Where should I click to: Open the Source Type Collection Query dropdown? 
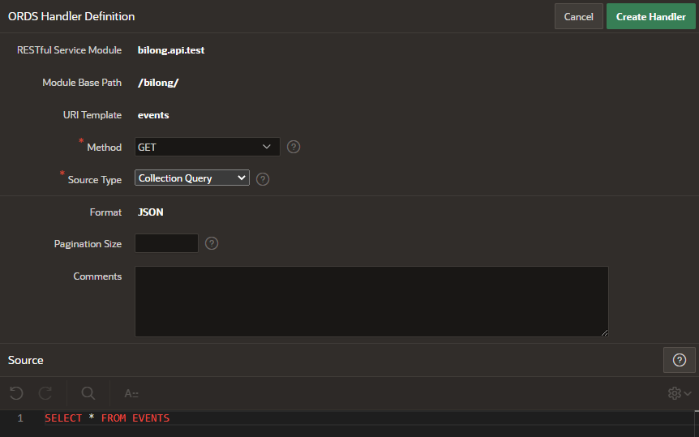pyautogui.click(x=192, y=178)
